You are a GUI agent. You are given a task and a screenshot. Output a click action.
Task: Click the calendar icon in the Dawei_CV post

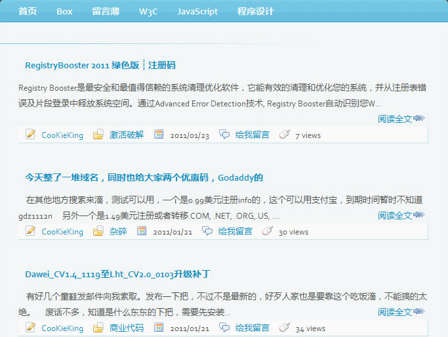[x=159, y=328]
